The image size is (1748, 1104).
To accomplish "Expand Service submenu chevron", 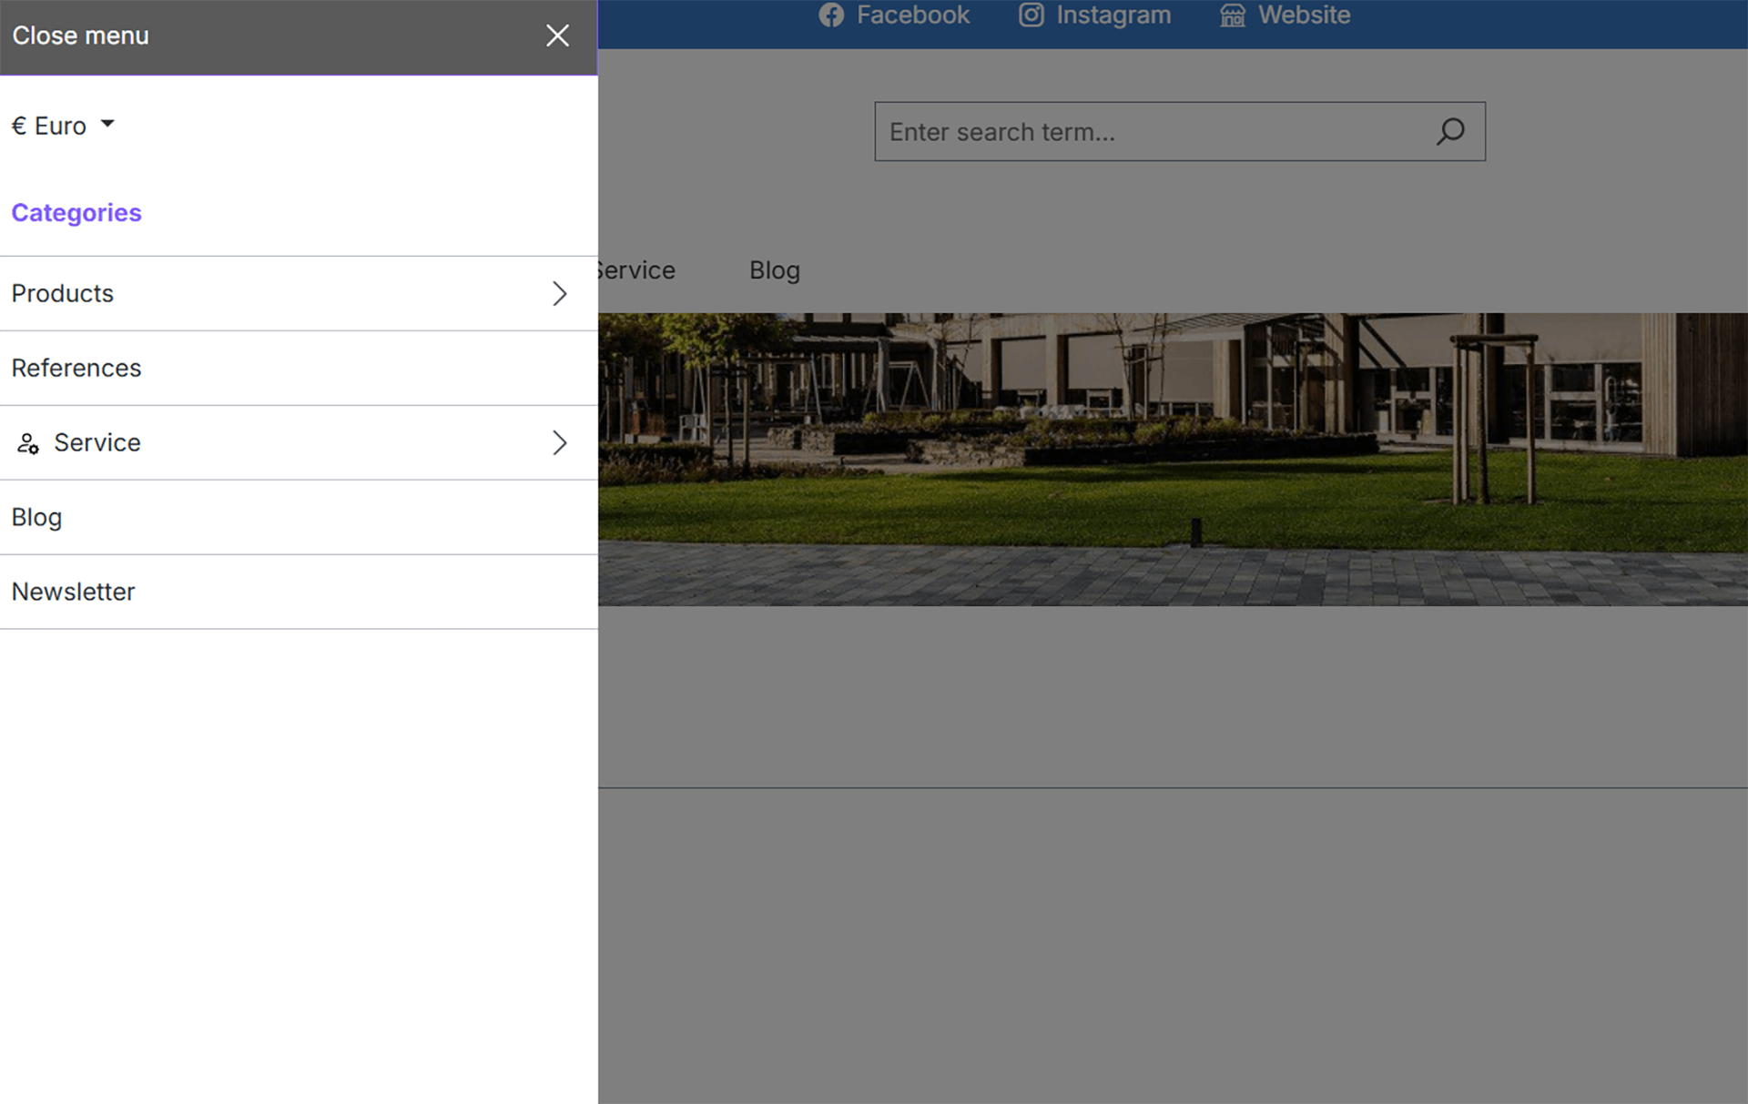I will 560,442.
